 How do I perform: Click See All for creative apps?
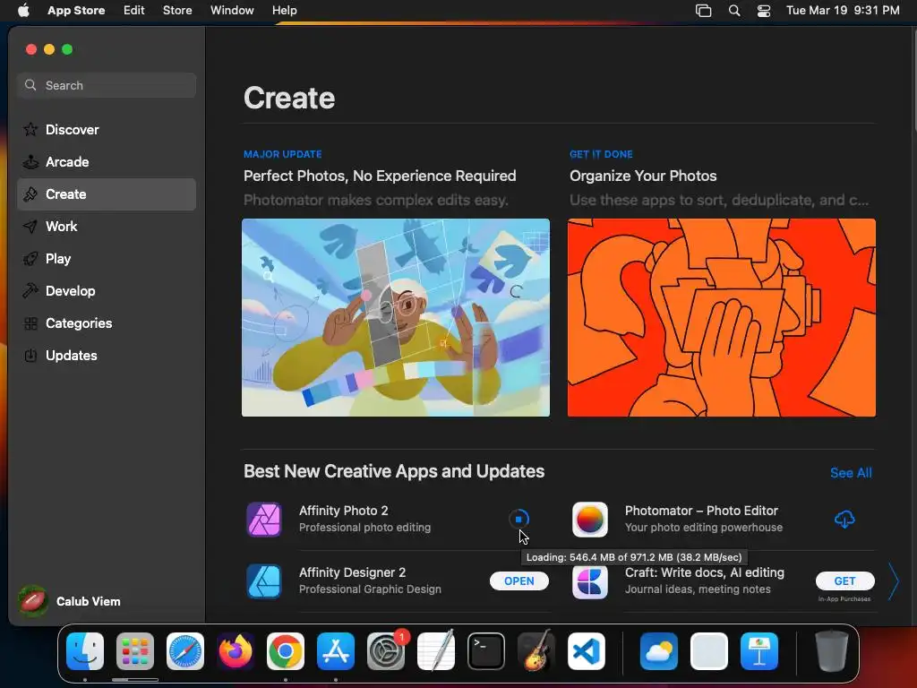pos(851,473)
